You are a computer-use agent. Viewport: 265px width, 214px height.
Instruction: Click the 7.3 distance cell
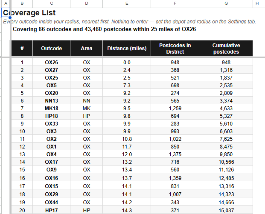pyautogui.click(x=127, y=85)
